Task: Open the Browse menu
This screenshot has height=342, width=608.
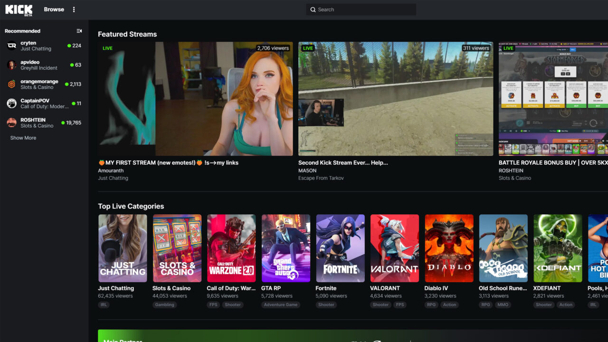Action: pos(53,9)
